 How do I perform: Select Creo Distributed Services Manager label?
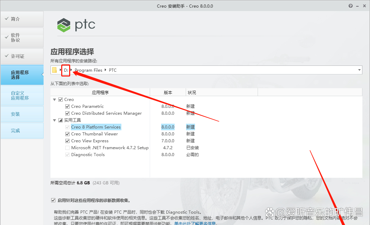[x=107, y=113]
